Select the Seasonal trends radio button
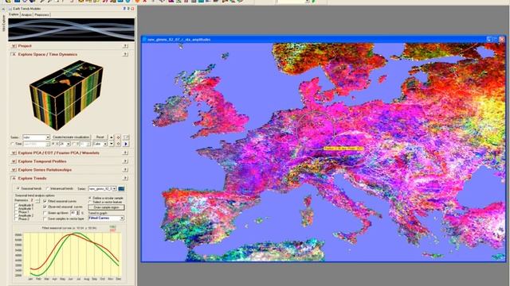Screen dimensions: 510x286 click(x=18, y=188)
